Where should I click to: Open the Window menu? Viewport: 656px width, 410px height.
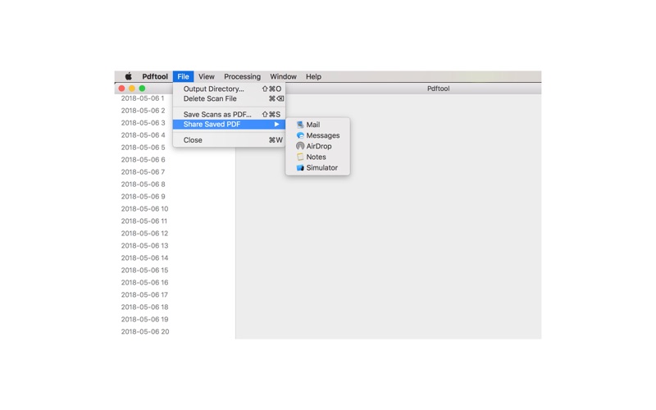(283, 76)
